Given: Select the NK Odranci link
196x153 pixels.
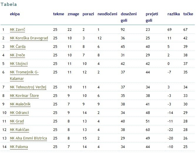Looking at the screenshot, I should click(19, 113).
